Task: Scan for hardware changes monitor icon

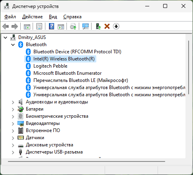Action: (86, 26)
